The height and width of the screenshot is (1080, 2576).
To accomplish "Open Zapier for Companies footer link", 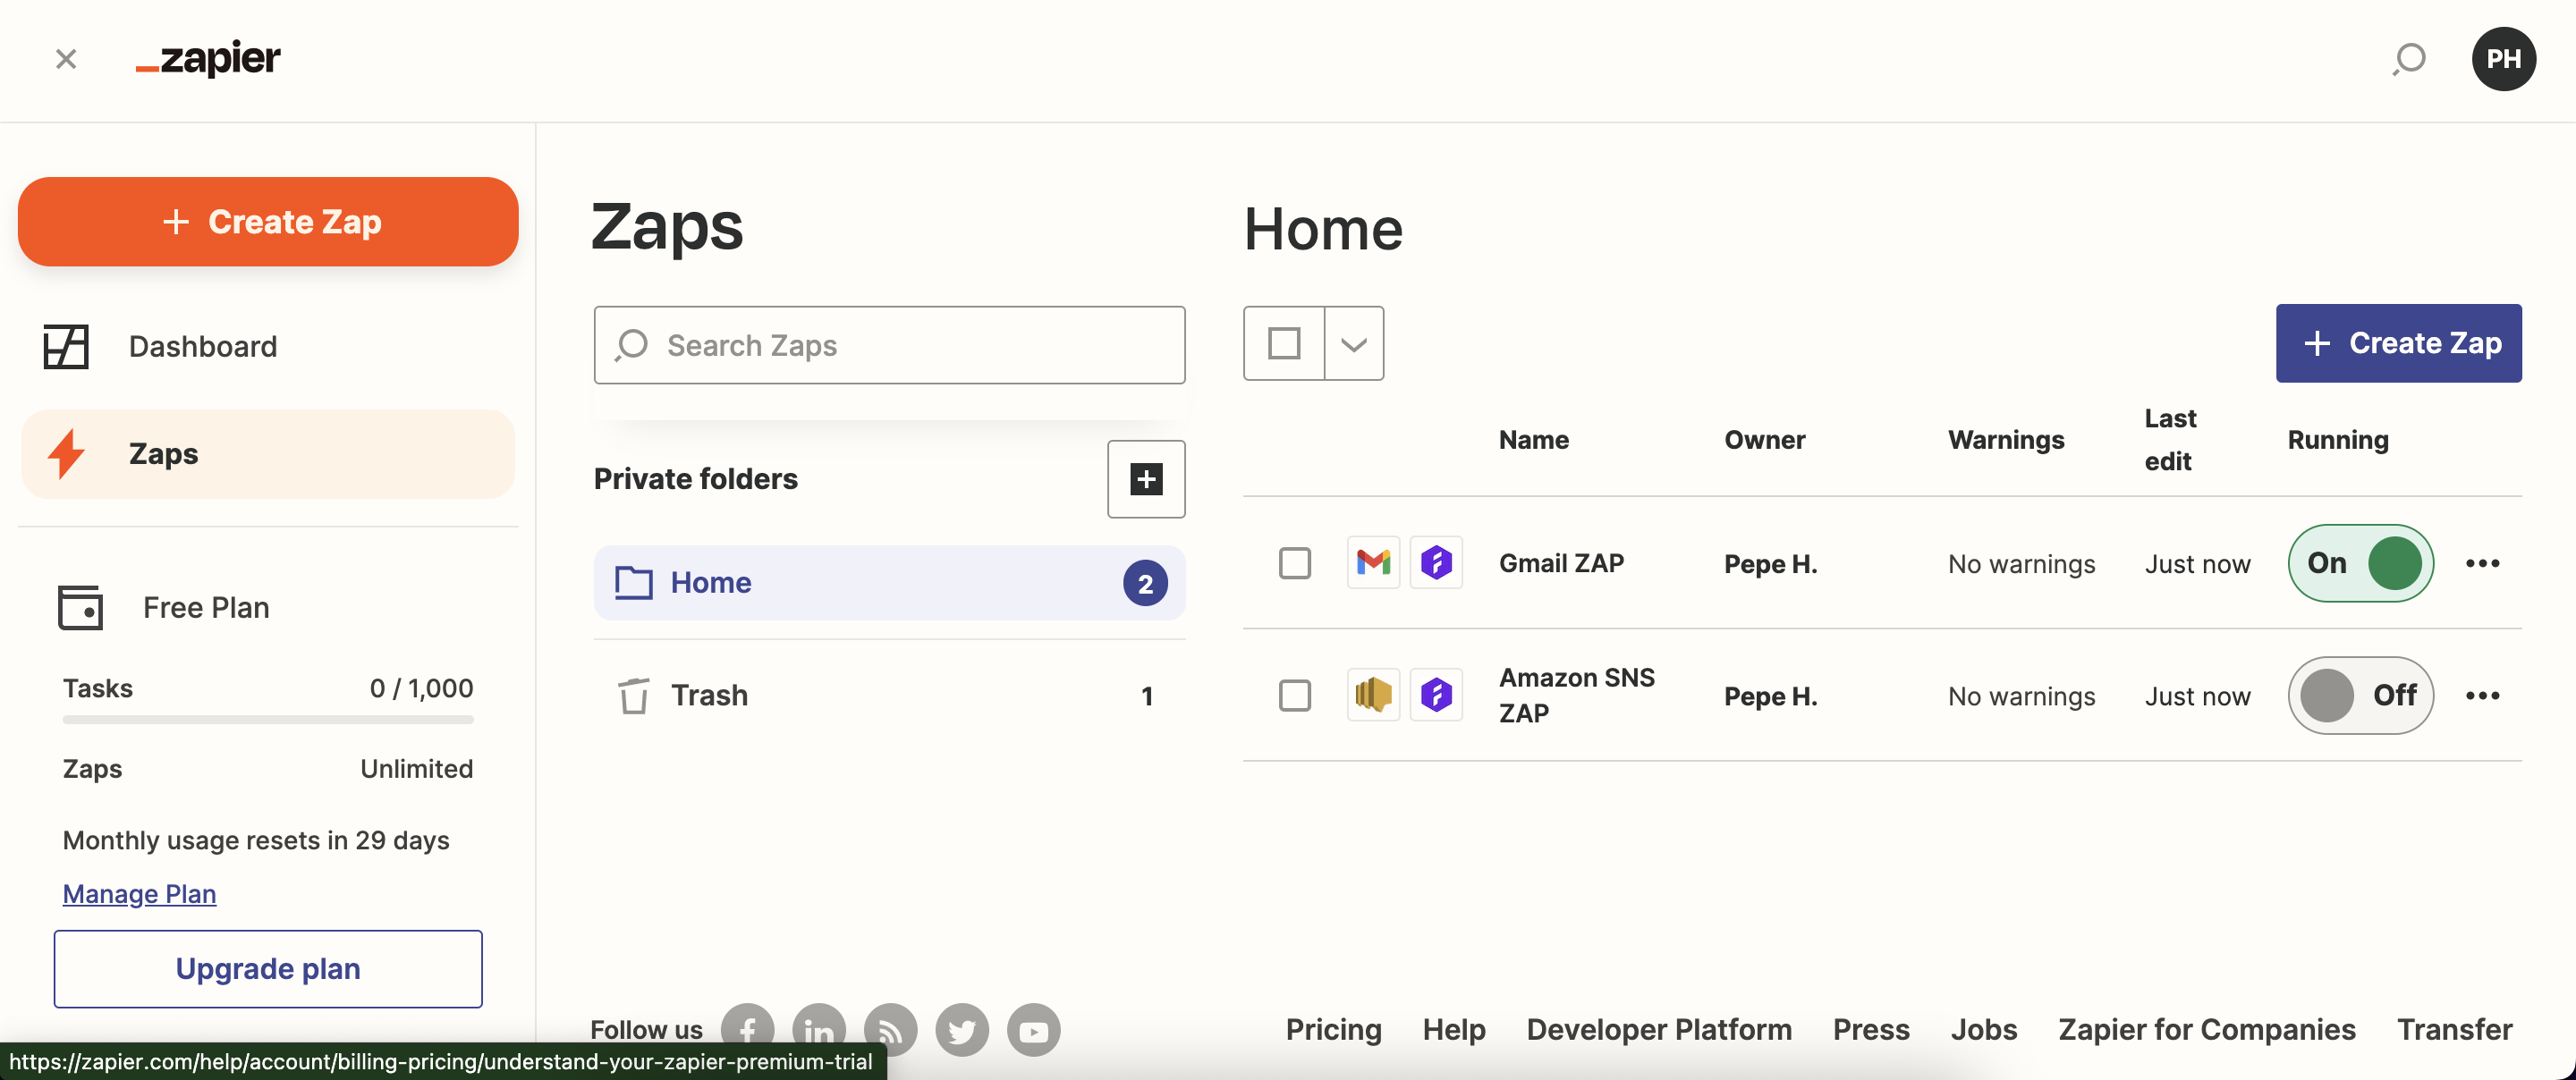I will 2207,1030.
